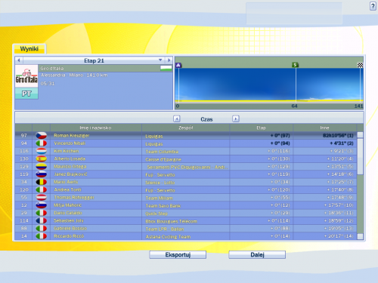Select Vincenzo Nibali row
This screenshot has width=378, height=283.
[186, 143]
